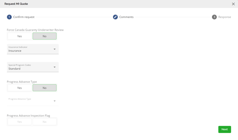The height and width of the screenshot is (140, 238).
Task: Click the Progress Advance Type dropdown arrow
Action: click(x=55, y=101)
